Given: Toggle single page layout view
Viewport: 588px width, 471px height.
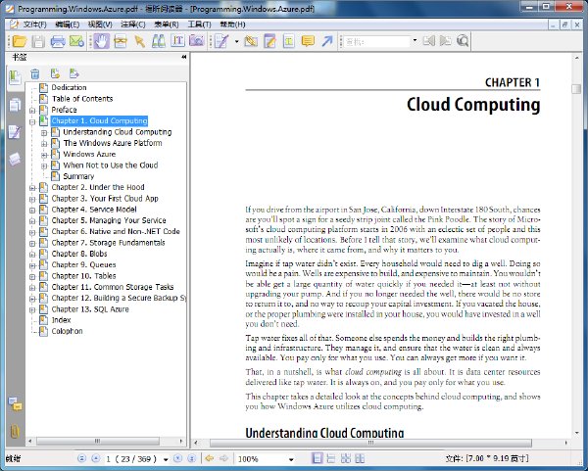Looking at the screenshot, I should tap(318, 458).
